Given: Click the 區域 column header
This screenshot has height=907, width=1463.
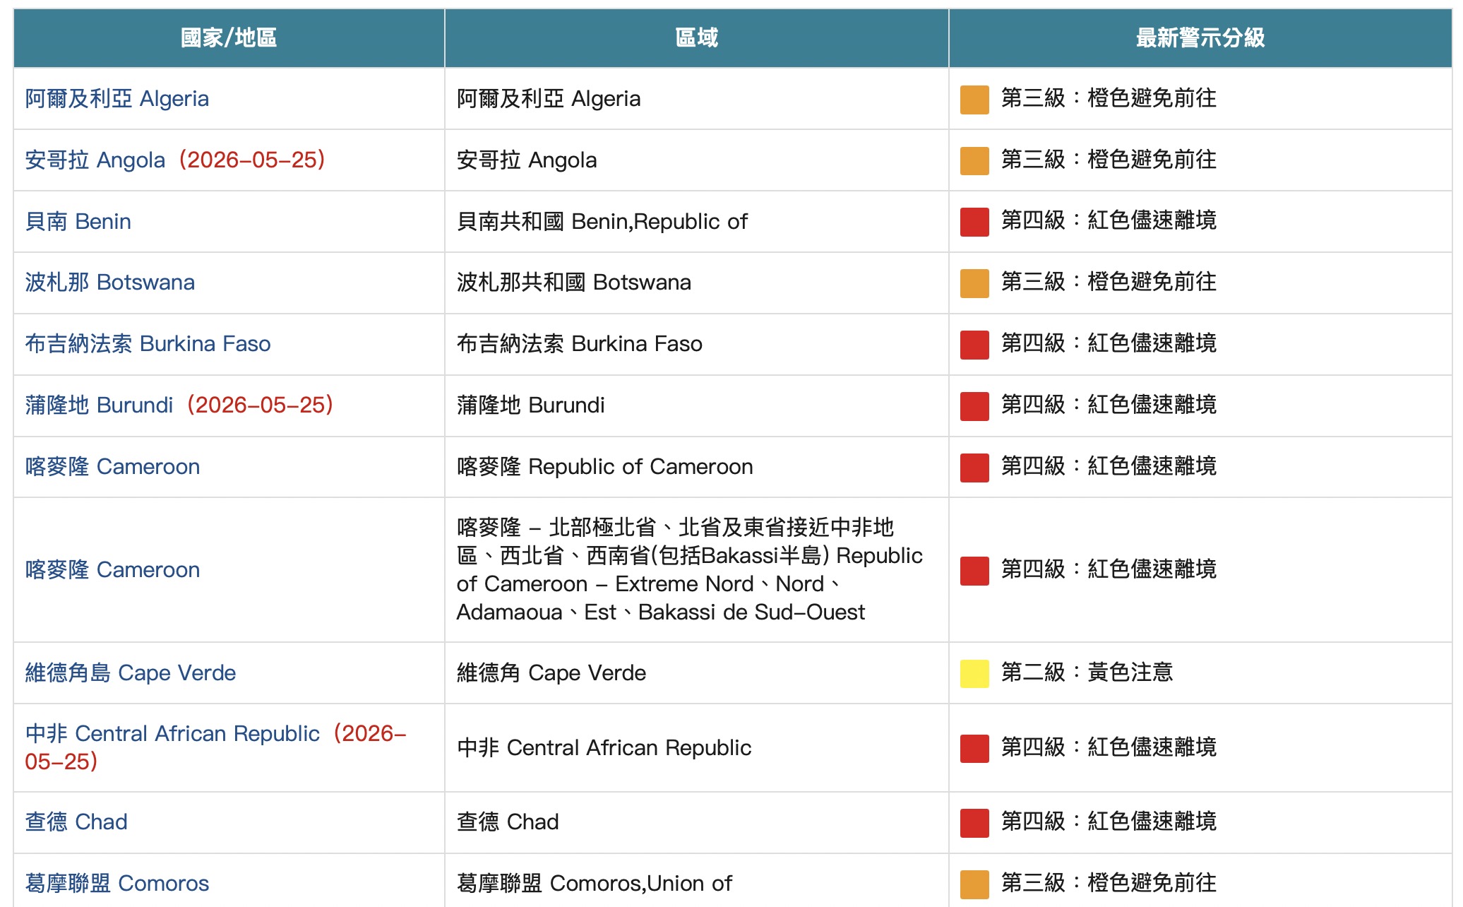Looking at the screenshot, I should (697, 37).
